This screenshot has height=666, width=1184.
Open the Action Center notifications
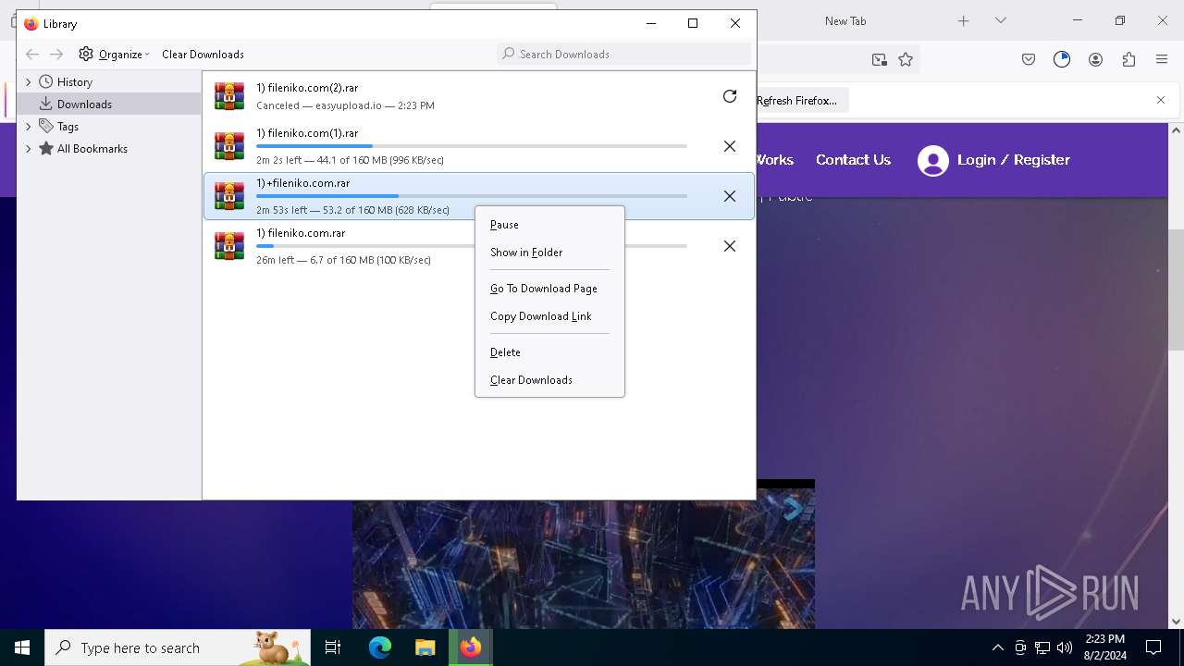(x=1153, y=647)
